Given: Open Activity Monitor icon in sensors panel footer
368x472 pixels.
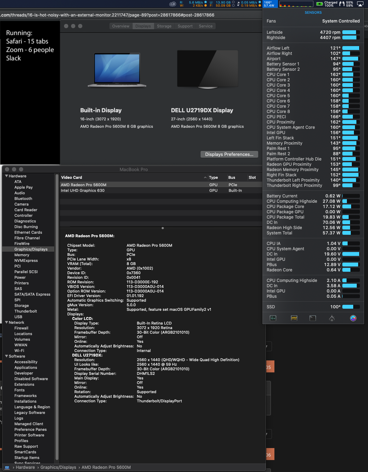Looking at the screenshot, I should click(273, 318).
